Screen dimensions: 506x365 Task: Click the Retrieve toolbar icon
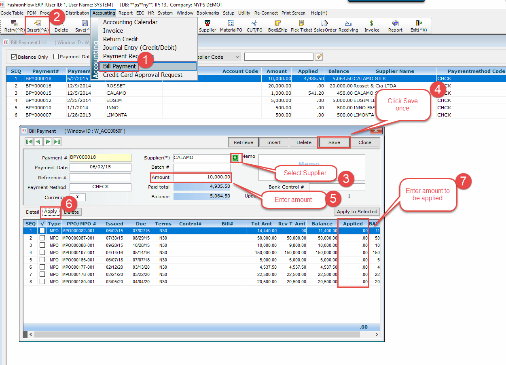pyautogui.click(x=14, y=24)
